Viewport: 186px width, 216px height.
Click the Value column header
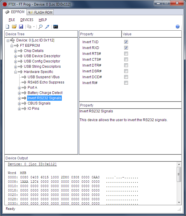tap(151, 34)
